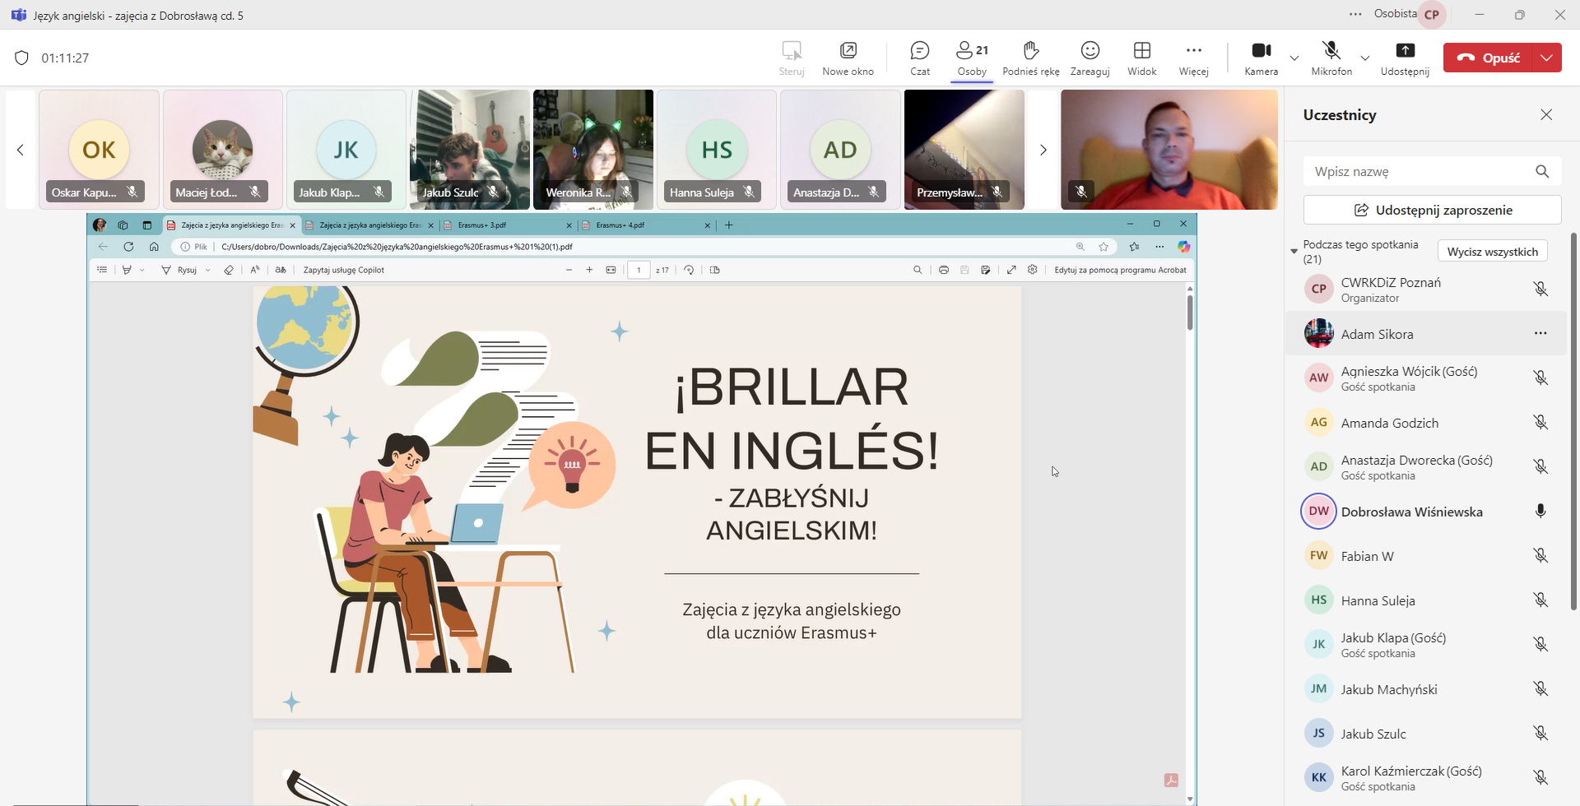Switch to Erasmus+ 3.pdf tab in shared browser
The image size is (1580, 806).
point(507,225)
